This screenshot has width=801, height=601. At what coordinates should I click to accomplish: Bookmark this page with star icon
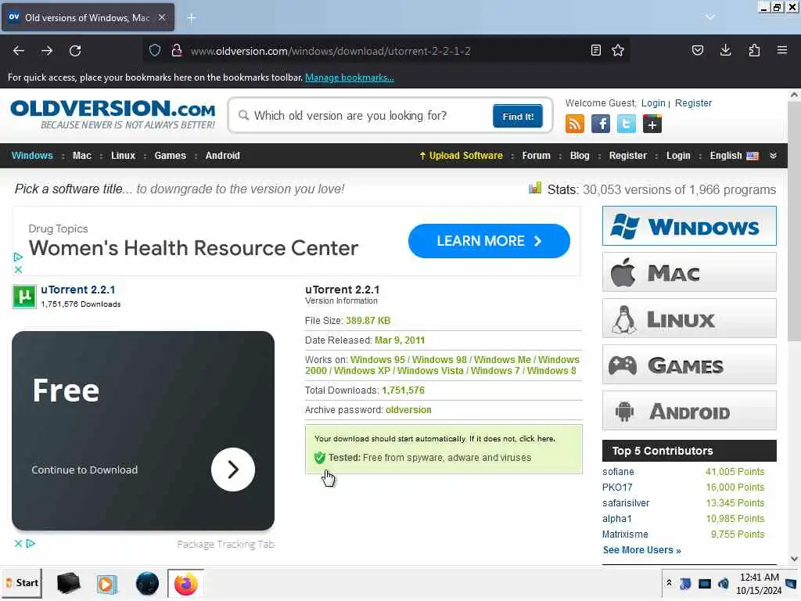pos(618,50)
